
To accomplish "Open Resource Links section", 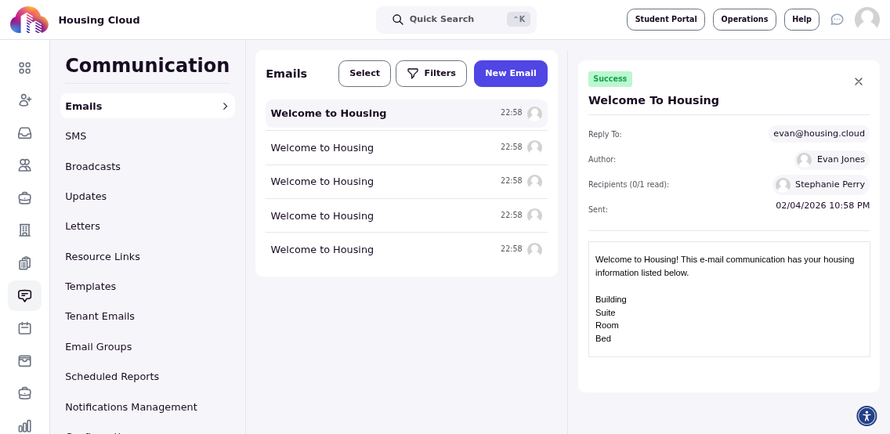I will click(x=103, y=256).
